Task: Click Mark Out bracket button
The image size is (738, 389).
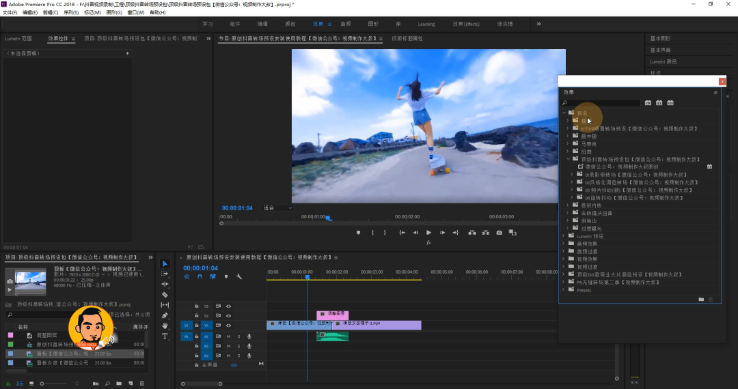Action: (x=385, y=233)
